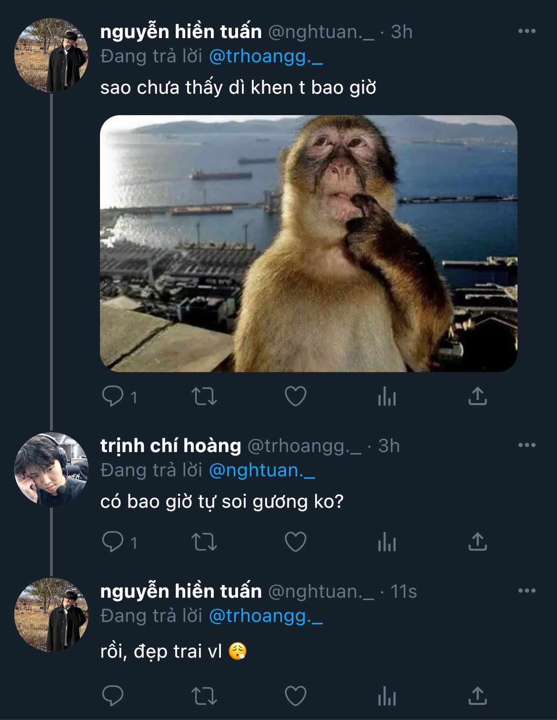Open nguyễn hiền tuấn display name in last tweet
This screenshot has height=720, width=557.
(181, 591)
